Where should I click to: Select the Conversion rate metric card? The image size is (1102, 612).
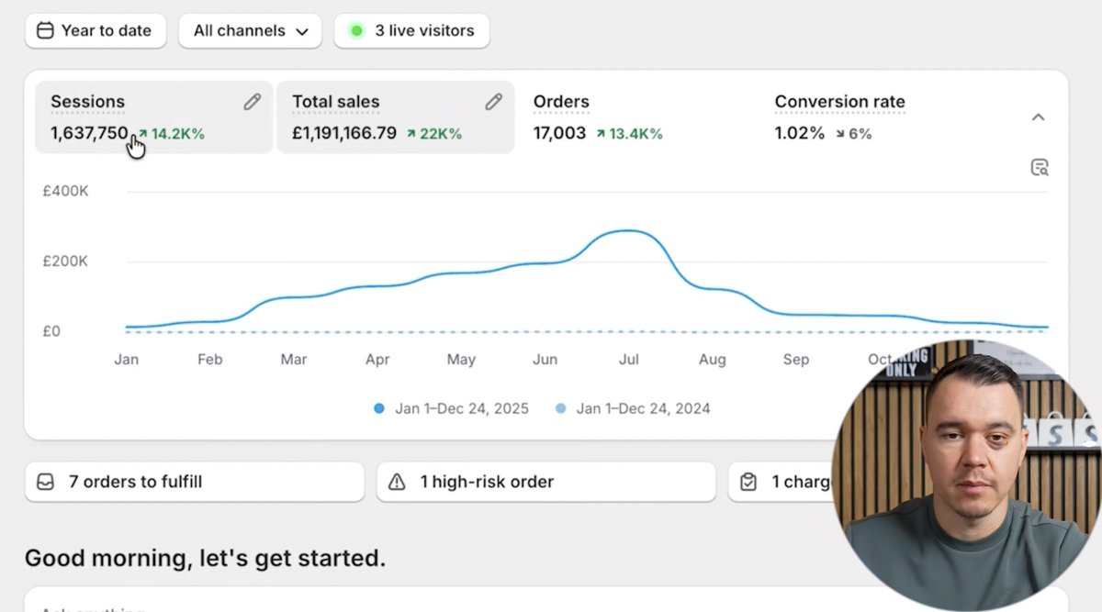point(877,117)
